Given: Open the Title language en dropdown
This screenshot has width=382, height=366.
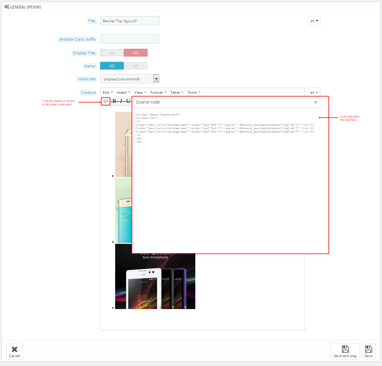Looking at the screenshot, I should 314,21.
